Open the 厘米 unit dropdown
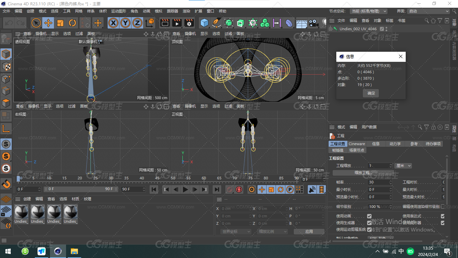This screenshot has width=458, height=258. [x=403, y=166]
